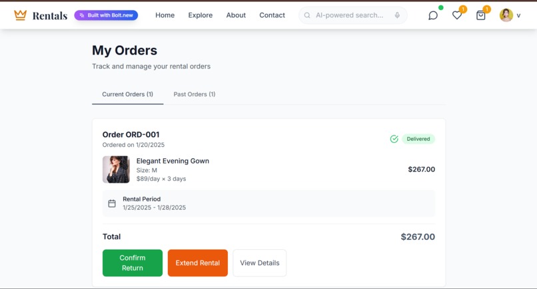The height and width of the screenshot is (289, 537).
Task: Focus the AI-powered search field
Action: [352, 15]
